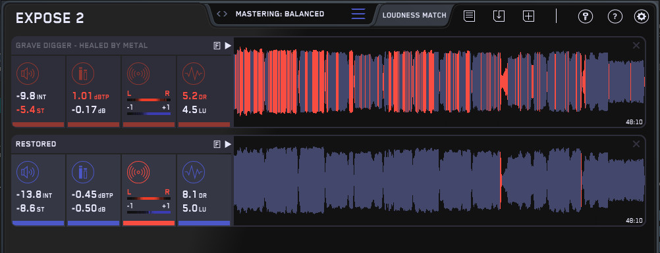The height and width of the screenshot is (253, 660).
Task: Click the 8.1 DR value
Action: point(194,195)
